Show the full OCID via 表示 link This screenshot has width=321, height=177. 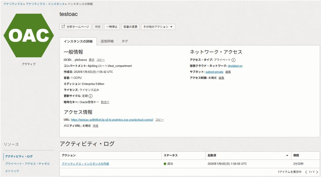tap(92, 60)
